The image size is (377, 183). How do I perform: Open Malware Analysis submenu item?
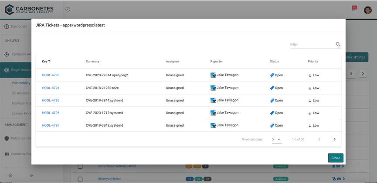tap(21, 103)
